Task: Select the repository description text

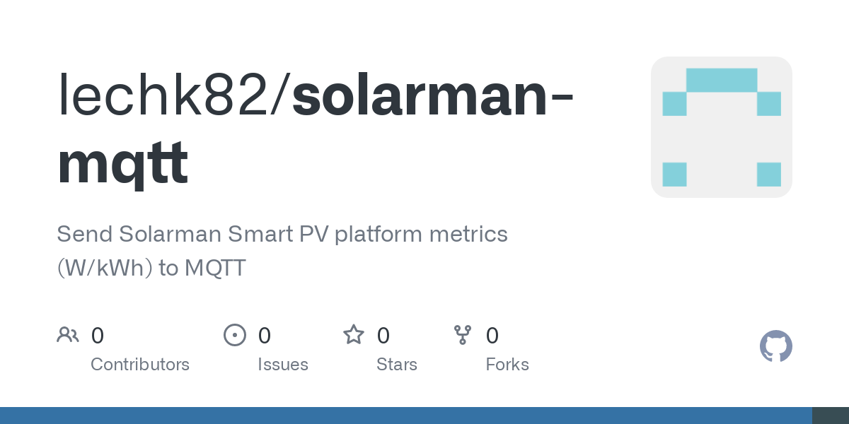Action: tap(282, 251)
